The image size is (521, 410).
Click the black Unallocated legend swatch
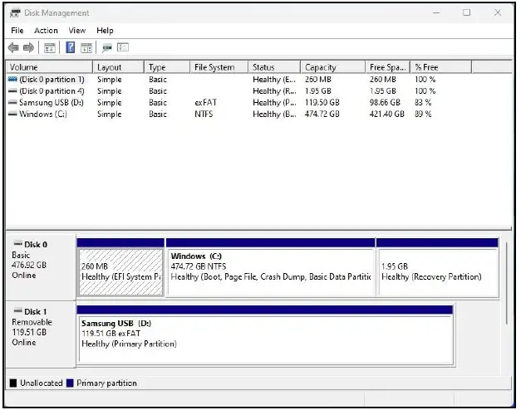click(x=13, y=383)
